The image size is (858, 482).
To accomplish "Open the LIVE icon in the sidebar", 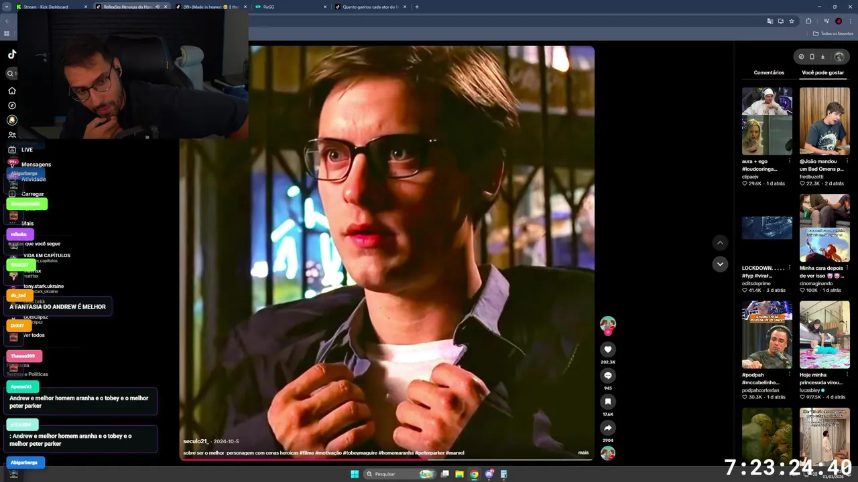I will (12, 149).
